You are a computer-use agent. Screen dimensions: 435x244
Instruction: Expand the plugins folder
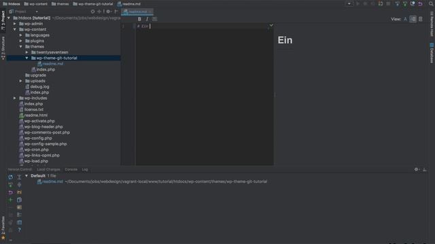(x=21, y=41)
